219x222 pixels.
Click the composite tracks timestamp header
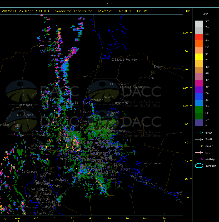point(74,11)
